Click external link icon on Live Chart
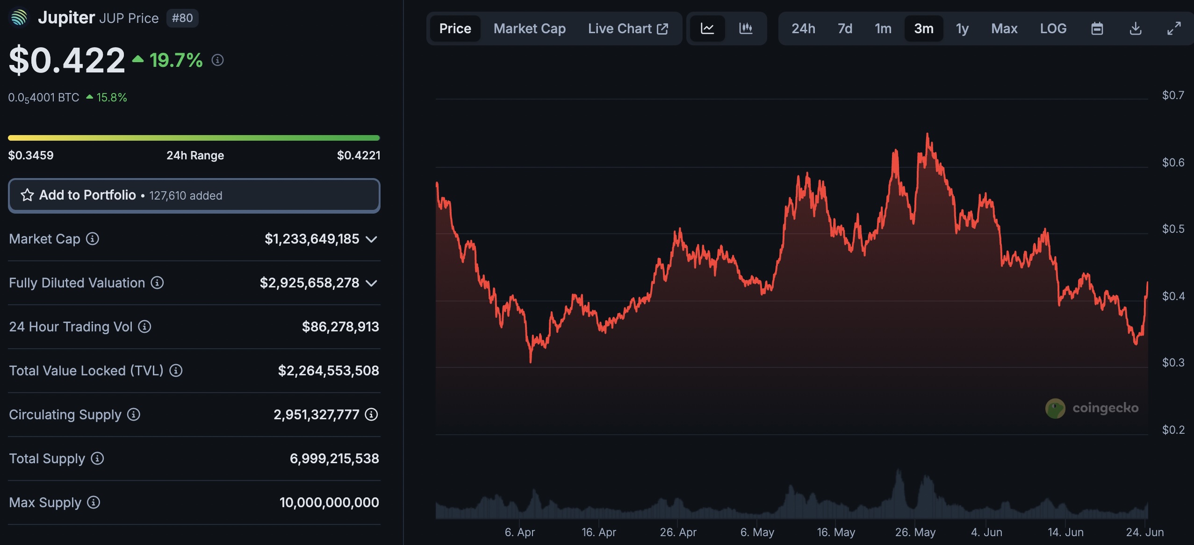1194x545 pixels. (x=662, y=29)
